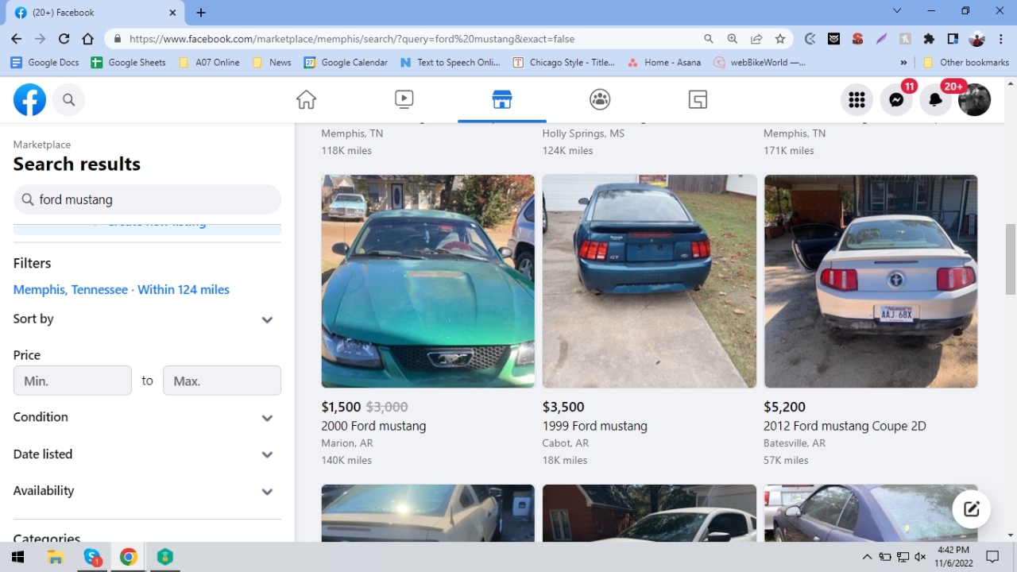
Task: Open the A07 Online bookmarks folder
Action: click(210, 62)
